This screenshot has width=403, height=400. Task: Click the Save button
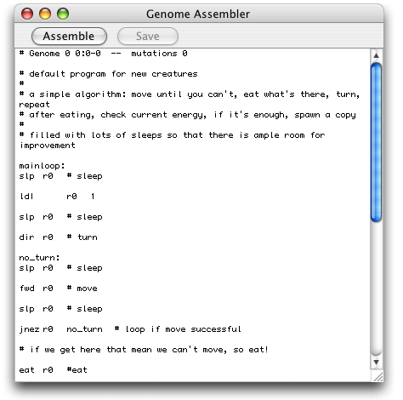pos(148,37)
